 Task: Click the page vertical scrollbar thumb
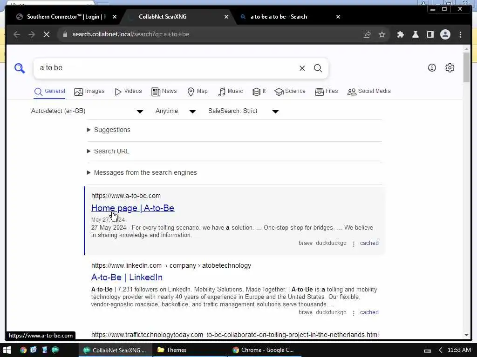[466, 67]
